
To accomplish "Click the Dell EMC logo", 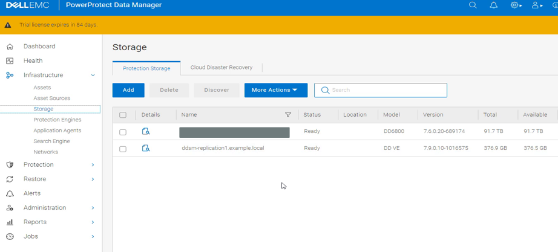I will point(28,5).
